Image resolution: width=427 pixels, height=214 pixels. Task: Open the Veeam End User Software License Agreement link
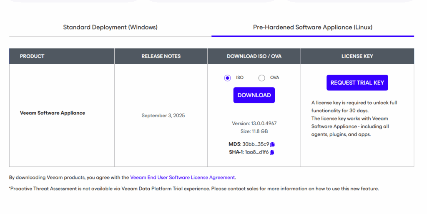pos(183,177)
